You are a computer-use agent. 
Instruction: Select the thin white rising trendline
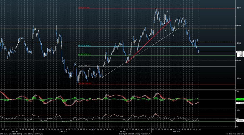point(145,50)
